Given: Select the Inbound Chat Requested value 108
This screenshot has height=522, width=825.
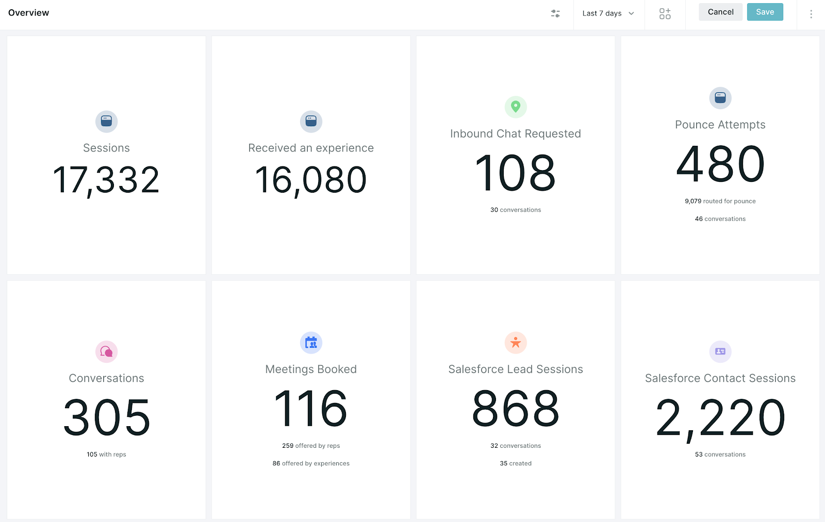Looking at the screenshot, I should [x=516, y=173].
